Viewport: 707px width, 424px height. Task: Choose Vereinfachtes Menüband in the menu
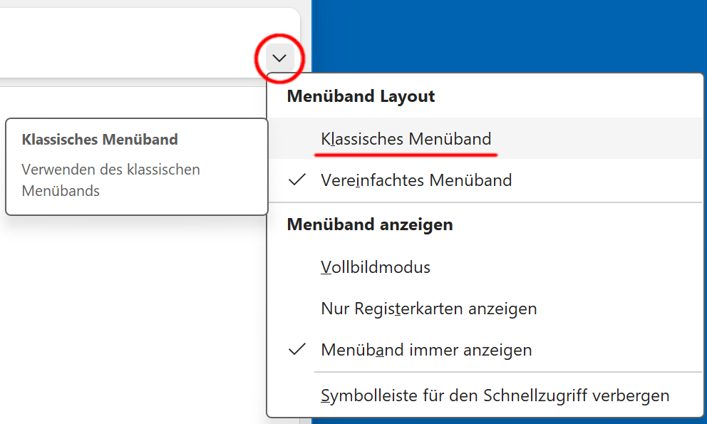click(x=416, y=180)
